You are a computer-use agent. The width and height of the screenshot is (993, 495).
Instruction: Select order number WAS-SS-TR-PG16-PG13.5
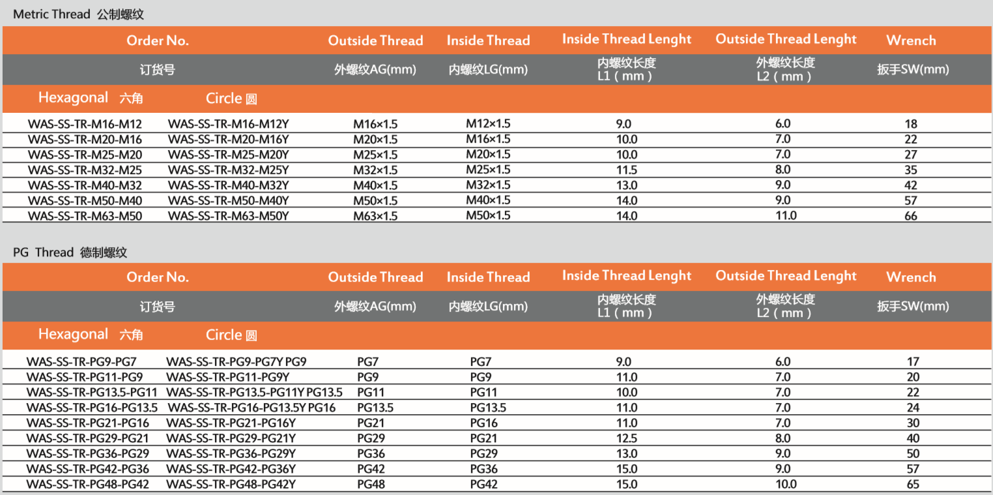(92, 408)
